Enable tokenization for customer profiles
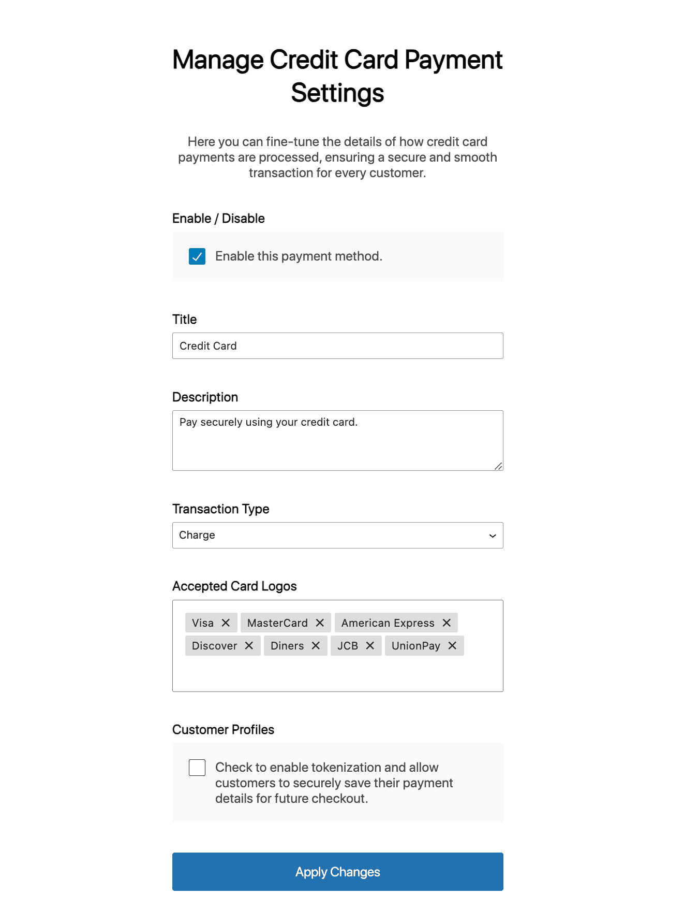The image size is (684, 923). (x=197, y=768)
